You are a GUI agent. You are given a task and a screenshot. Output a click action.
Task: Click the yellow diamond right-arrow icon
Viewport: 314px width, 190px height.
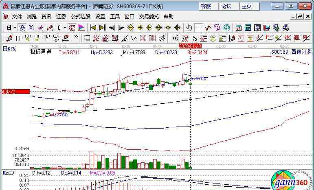coord(140,28)
